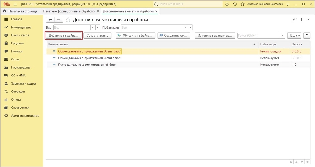The height and width of the screenshot is (167, 315).
Task: Expand the Вид dropdown arrow
Action: coord(93,28)
